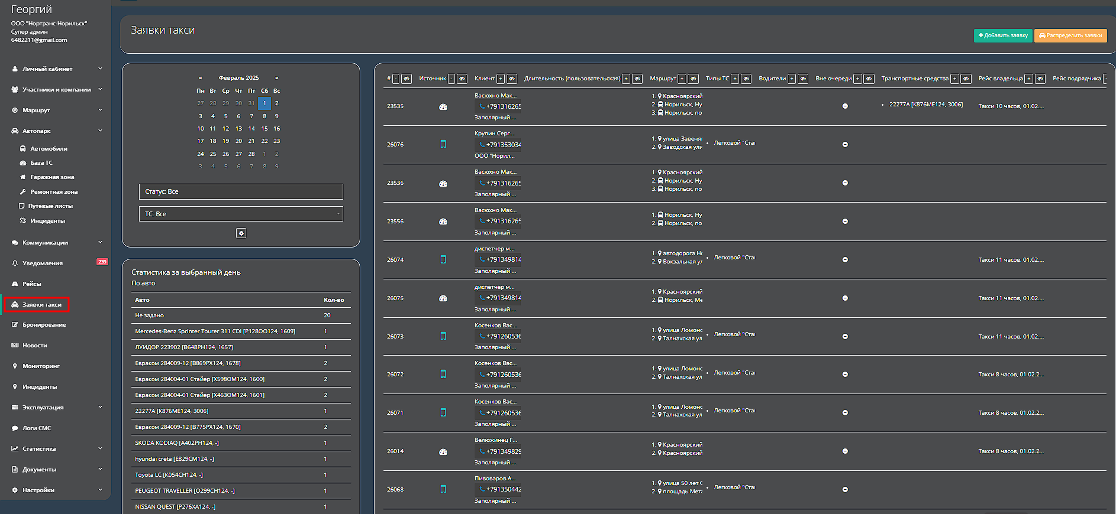This screenshot has height=514, width=1116.
Task: Toggle the eye icon for the Водители column
Action: (x=803, y=79)
